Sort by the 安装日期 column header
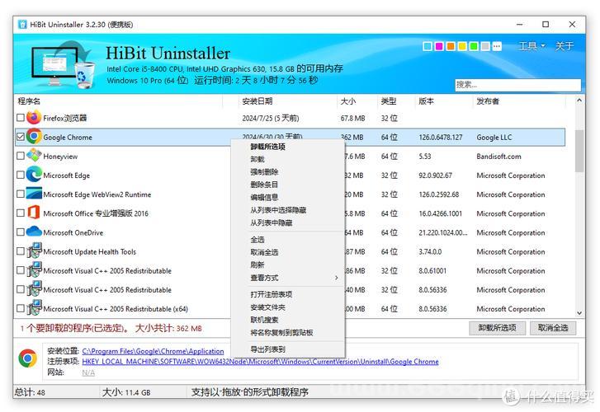Image resolution: width=600 pixels, height=412 pixels. (257, 101)
